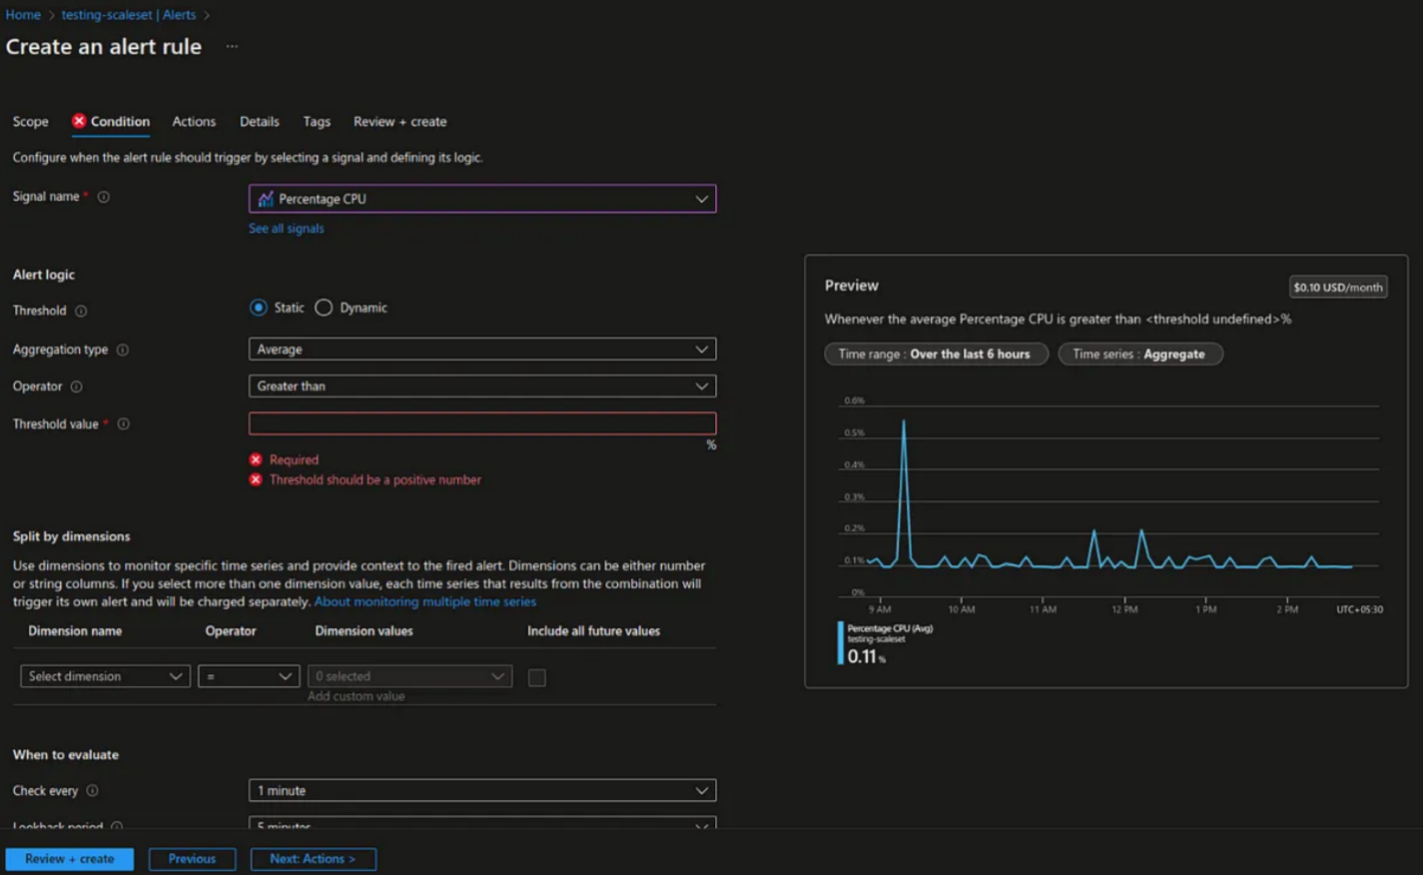
Task: Click the See all signals link
Action: 286,229
